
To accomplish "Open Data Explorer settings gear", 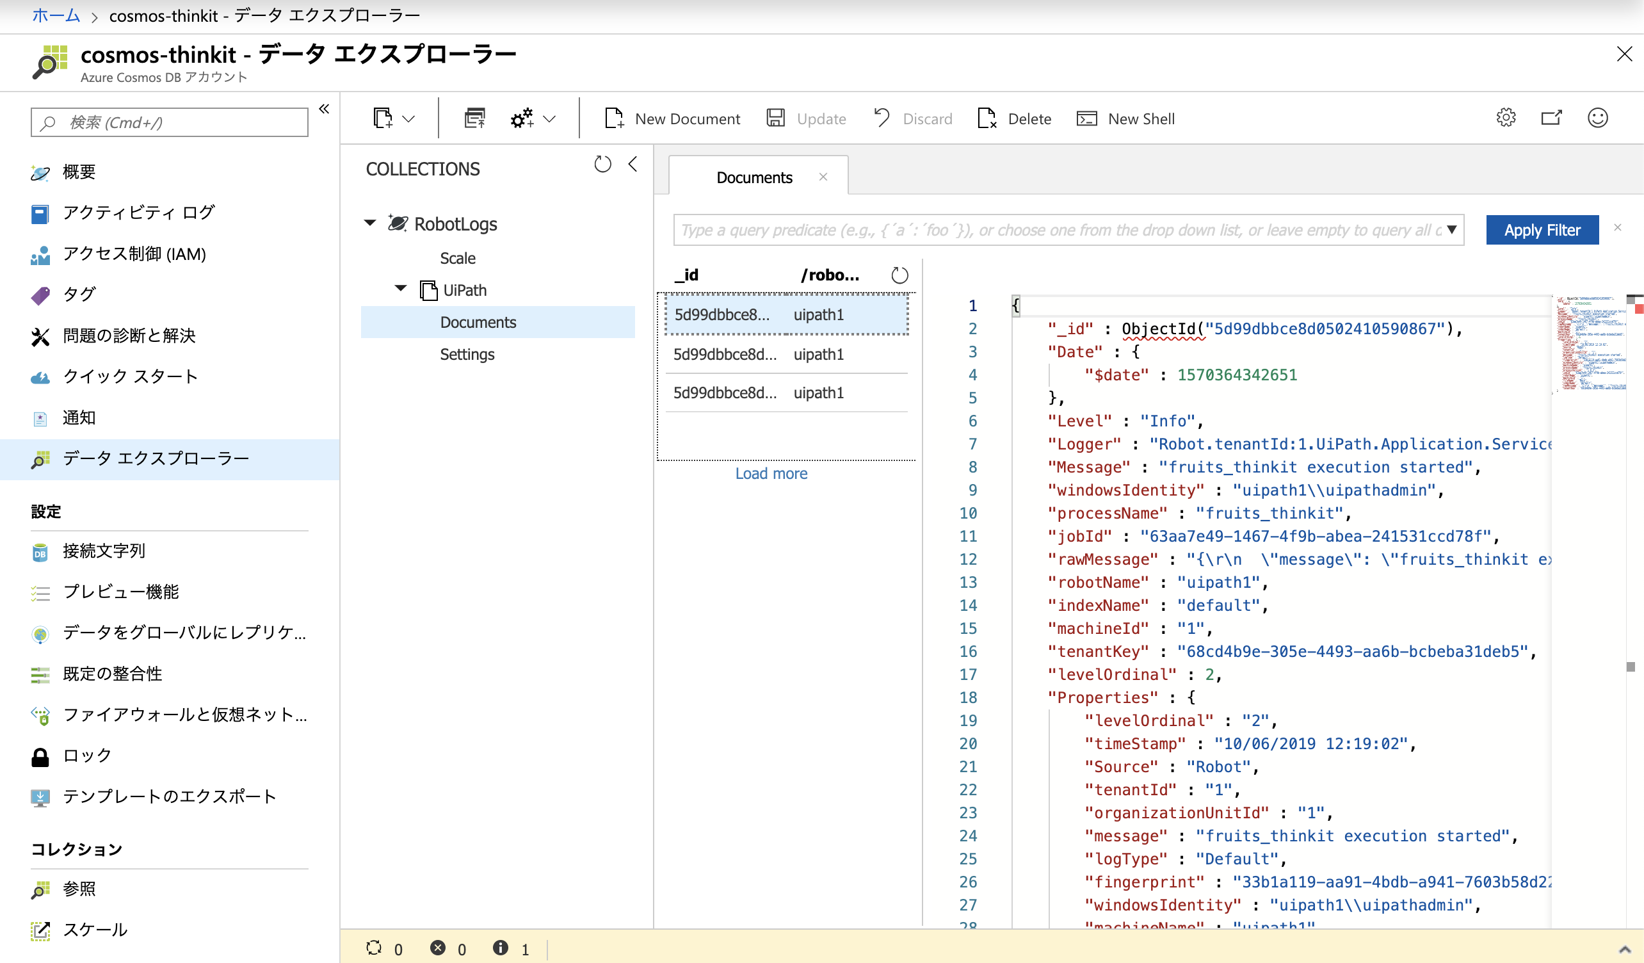I will pos(1506,118).
